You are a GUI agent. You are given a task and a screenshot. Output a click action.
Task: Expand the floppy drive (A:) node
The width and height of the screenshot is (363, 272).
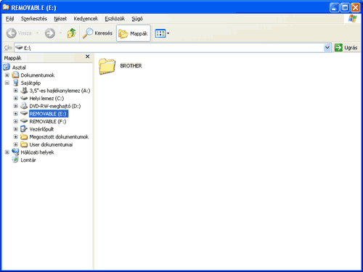pos(16,91)
